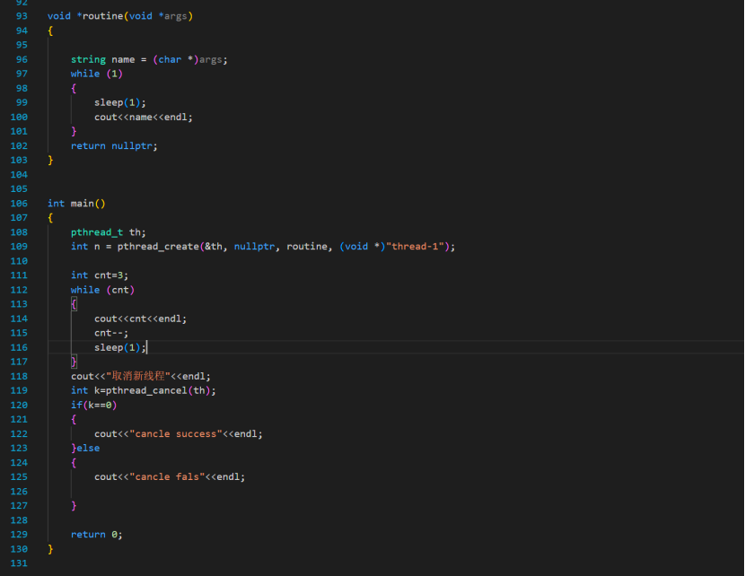Click 'cout<<name<<endl;' line

[144, 117]
